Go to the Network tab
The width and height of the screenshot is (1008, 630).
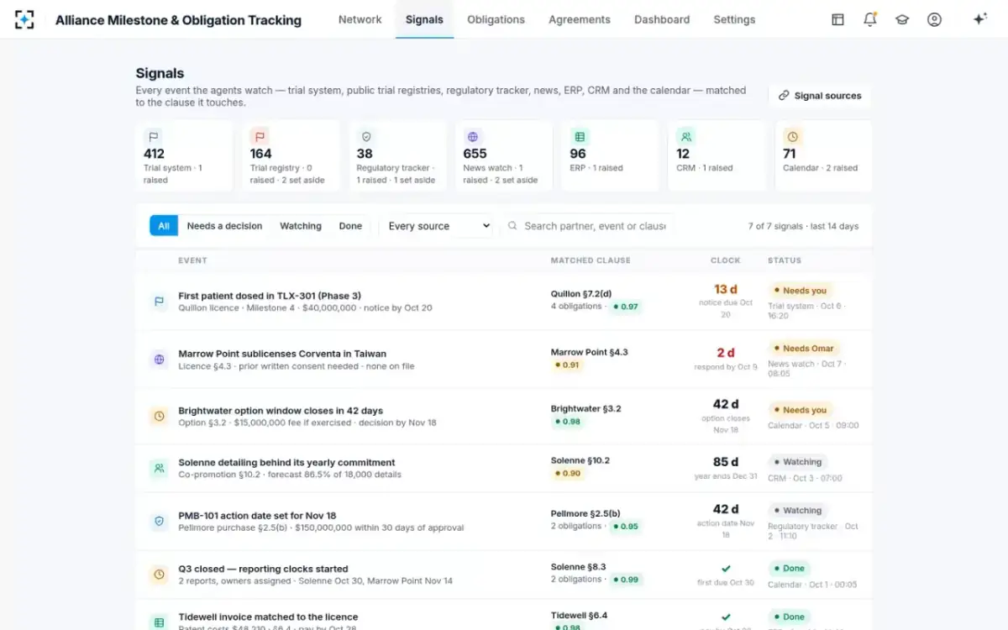pos(360,19)
